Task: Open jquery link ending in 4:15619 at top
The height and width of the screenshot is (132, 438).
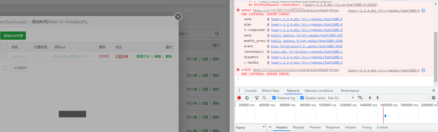Action: coord(340,5)
